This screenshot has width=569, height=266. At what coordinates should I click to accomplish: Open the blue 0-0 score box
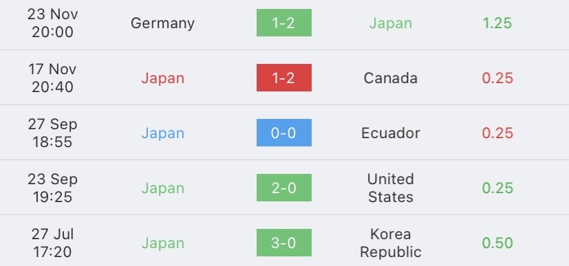pyautogui.click(x=283, y=133)
